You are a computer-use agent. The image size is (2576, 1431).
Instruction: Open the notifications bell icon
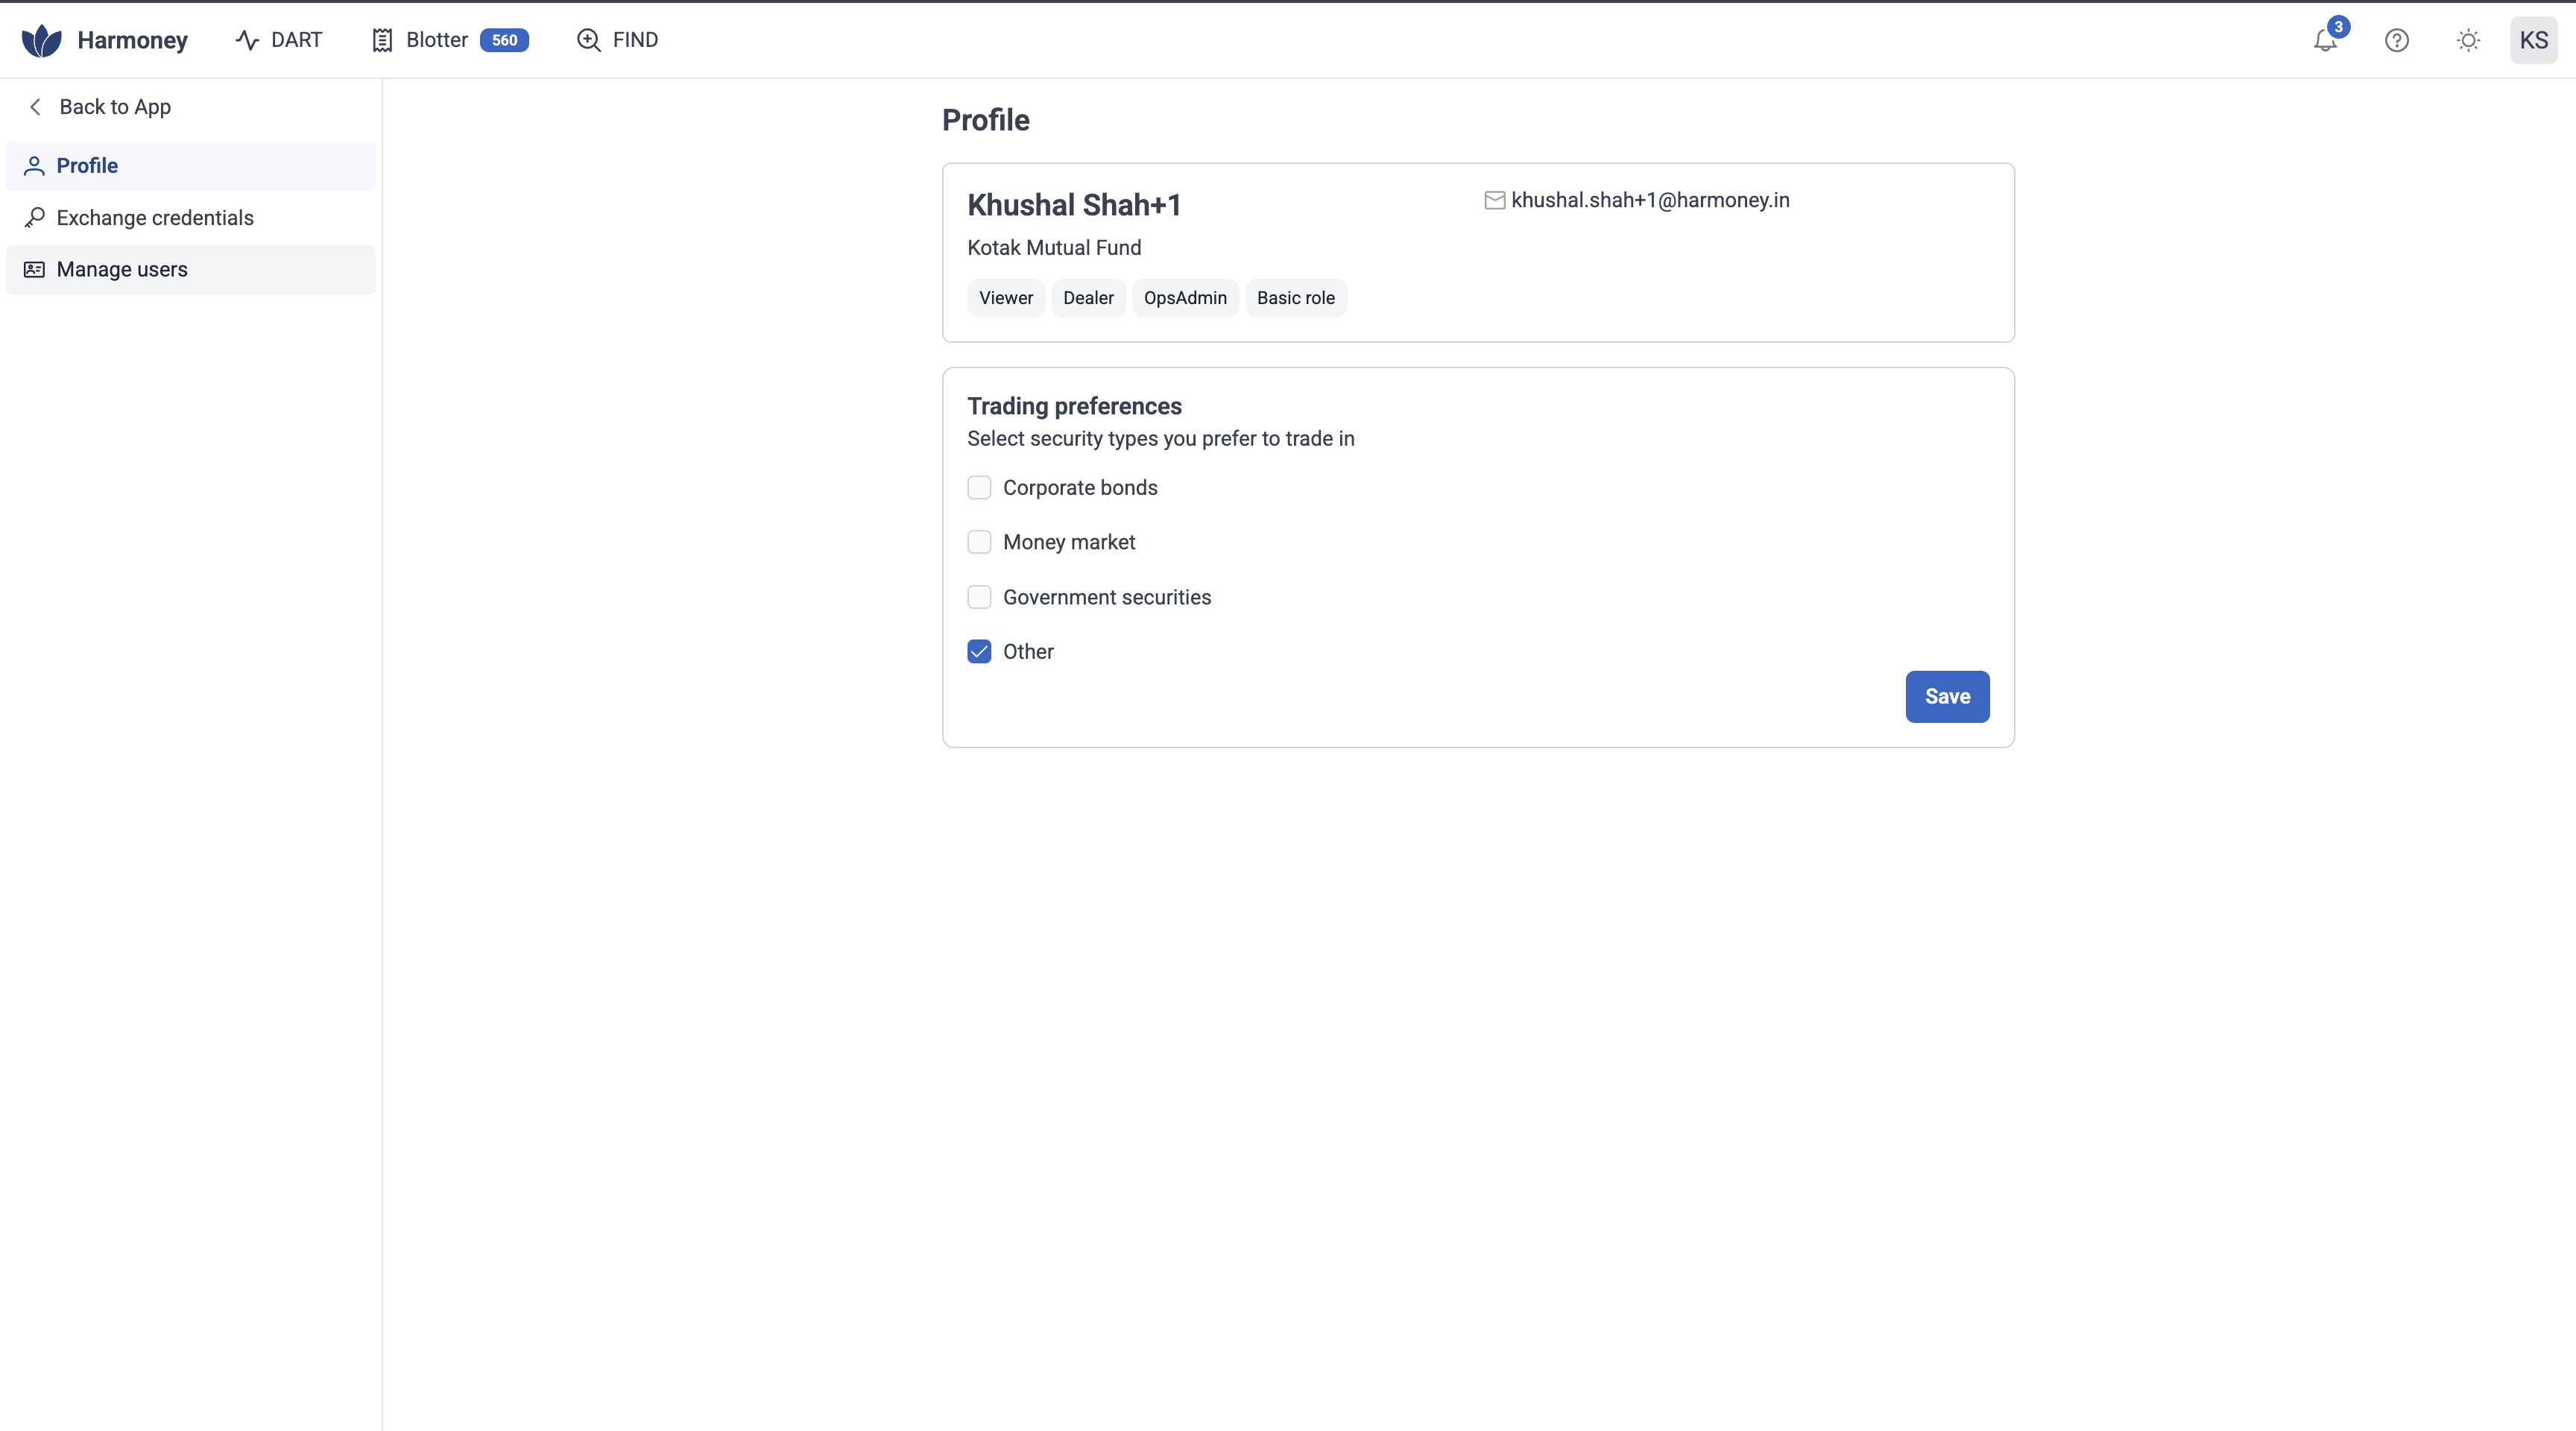pos(2325,41)
